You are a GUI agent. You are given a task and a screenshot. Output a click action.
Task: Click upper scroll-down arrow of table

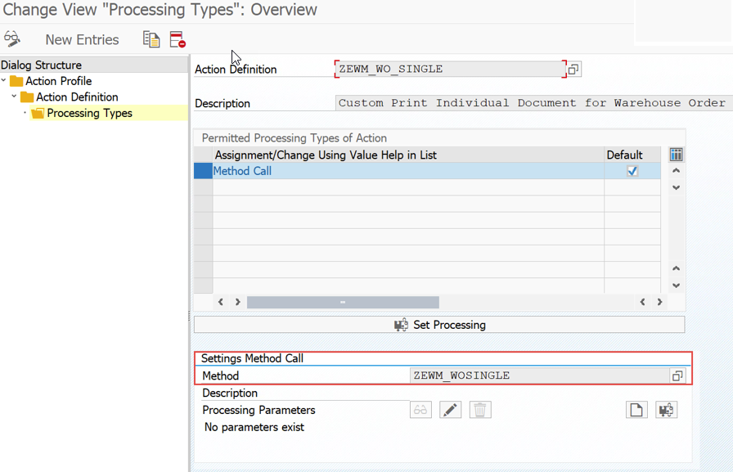[676, 187]
